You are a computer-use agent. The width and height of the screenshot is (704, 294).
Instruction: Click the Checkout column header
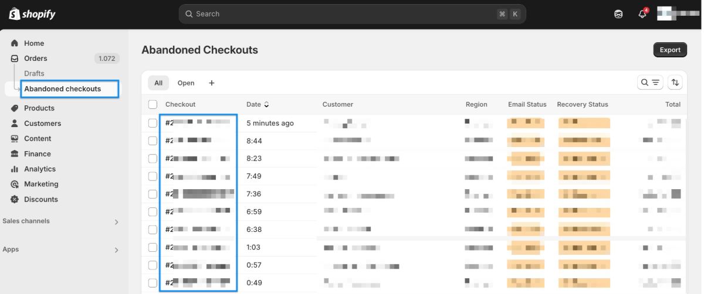(180, 104)
